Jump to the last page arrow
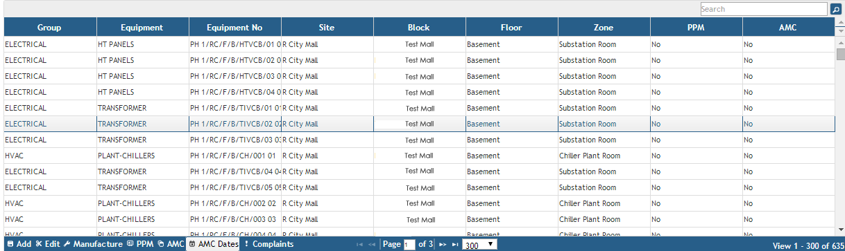 (455, 245)
